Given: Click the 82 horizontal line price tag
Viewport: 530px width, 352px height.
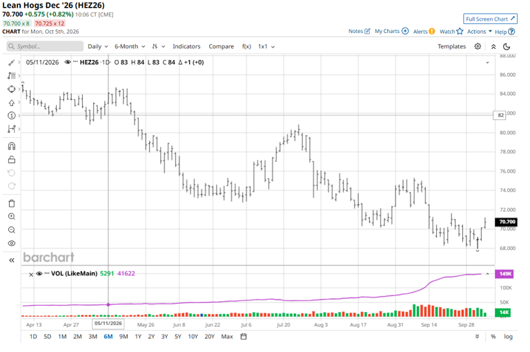Looking at the screenshot, I should coord(500,115).
